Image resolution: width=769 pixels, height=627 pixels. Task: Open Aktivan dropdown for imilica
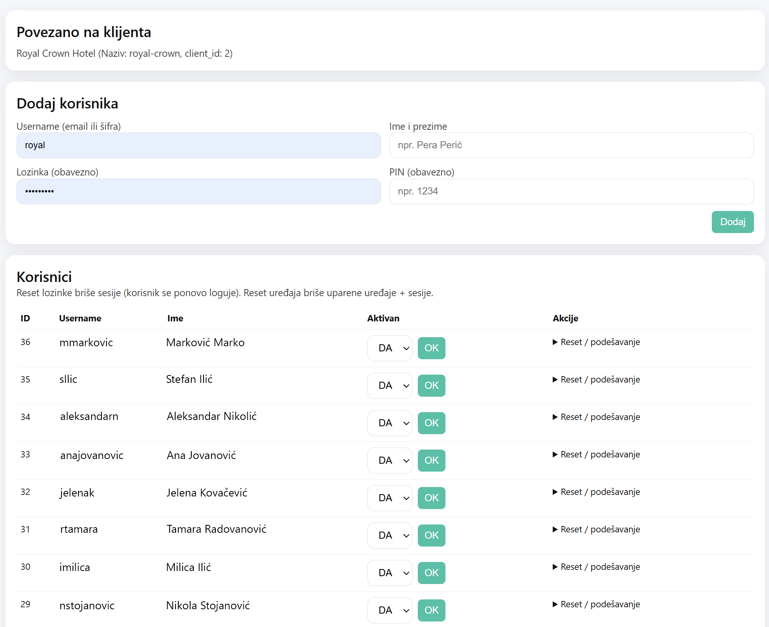389,573
